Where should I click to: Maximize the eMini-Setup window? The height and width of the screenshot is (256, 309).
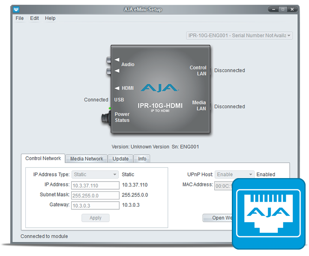tap(283, 9)
